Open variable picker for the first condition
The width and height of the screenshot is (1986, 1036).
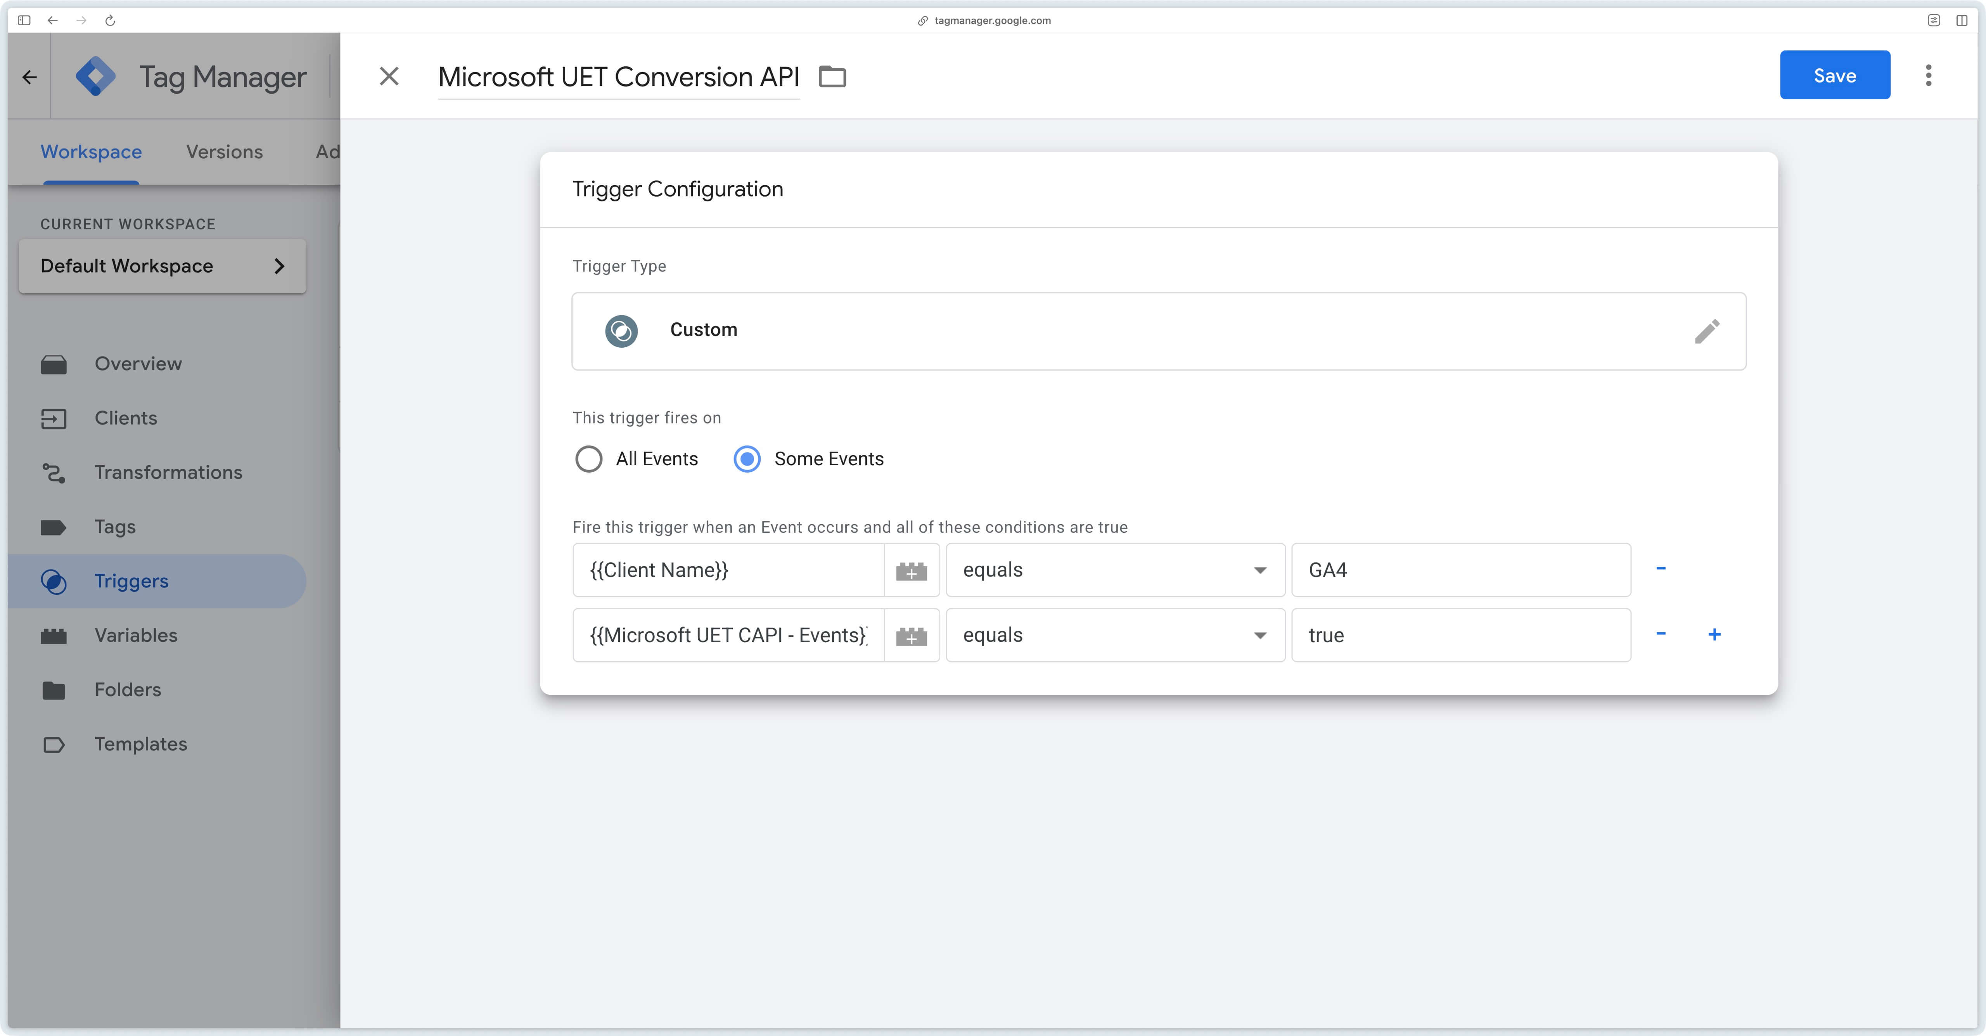click(912, 570)
